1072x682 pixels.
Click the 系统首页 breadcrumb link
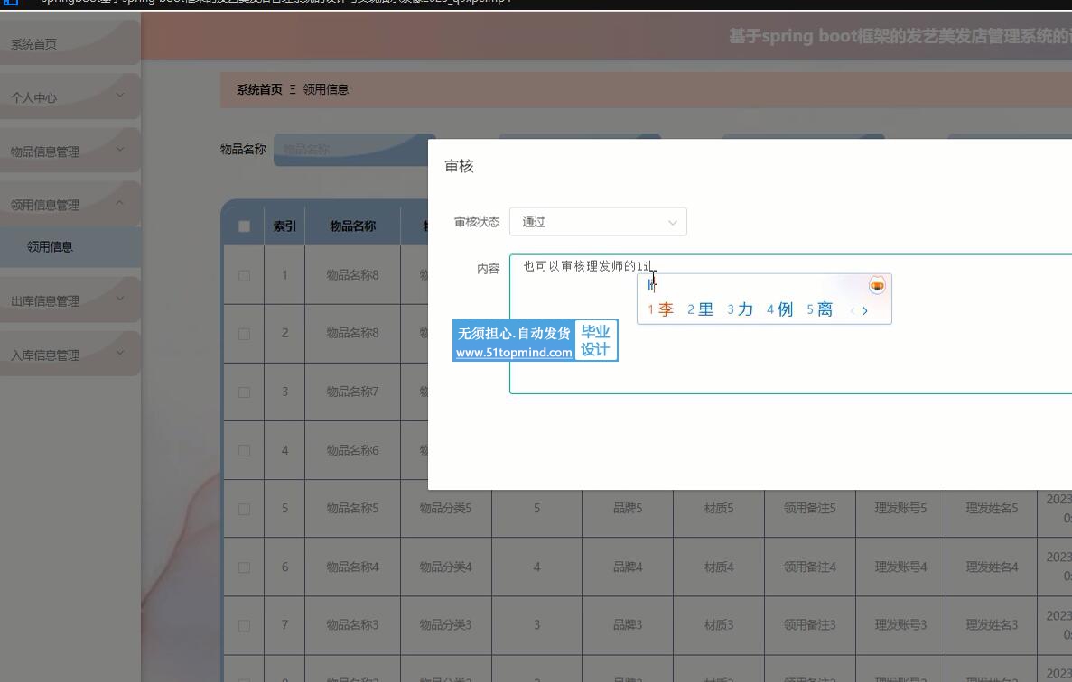point(259,89)
